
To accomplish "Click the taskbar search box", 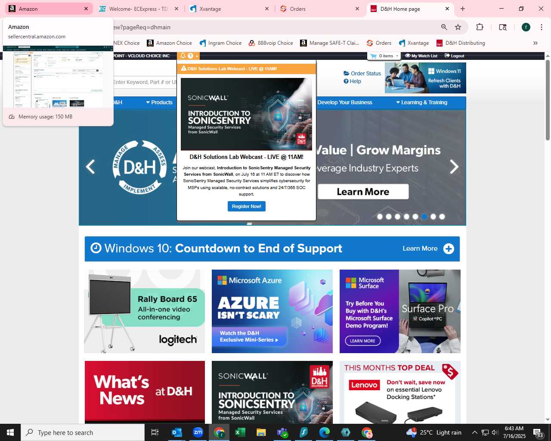I will coord(83,432).
